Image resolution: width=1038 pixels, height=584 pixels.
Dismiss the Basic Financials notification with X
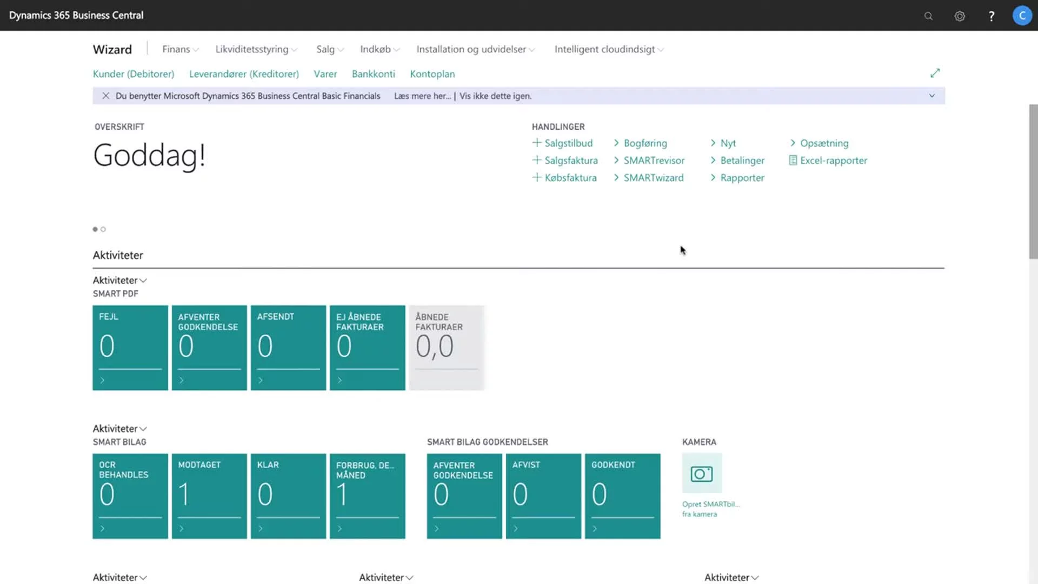[106, 96]
